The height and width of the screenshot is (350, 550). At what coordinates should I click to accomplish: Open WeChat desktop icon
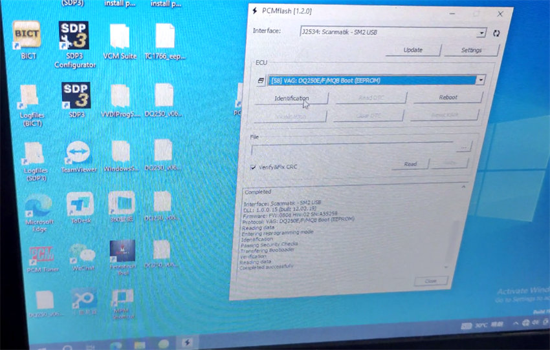(x=82, y=254)
